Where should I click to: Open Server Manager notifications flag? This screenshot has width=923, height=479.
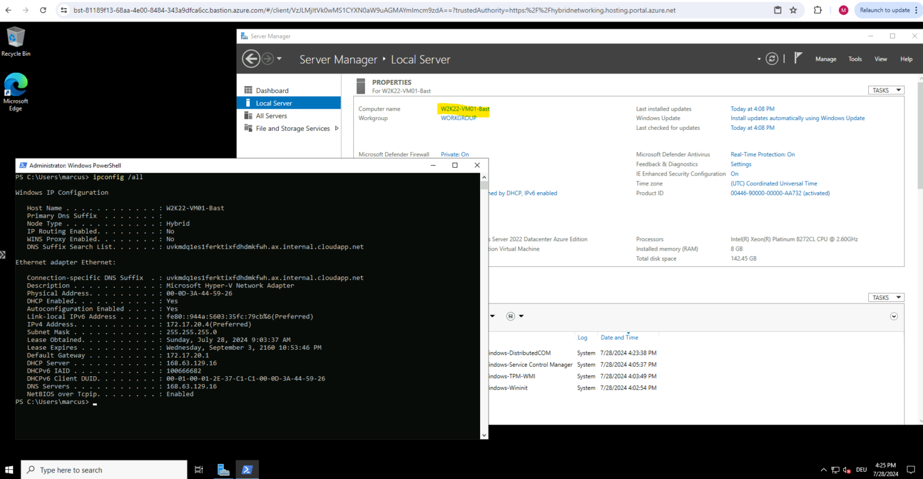[797, 58]
